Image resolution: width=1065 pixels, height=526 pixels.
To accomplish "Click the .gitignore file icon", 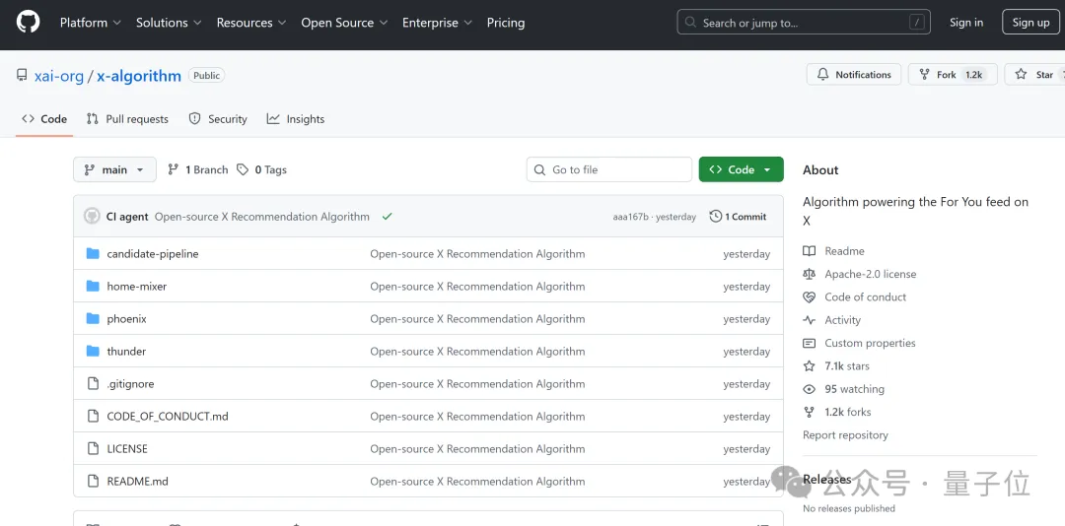I will (93, 384).
